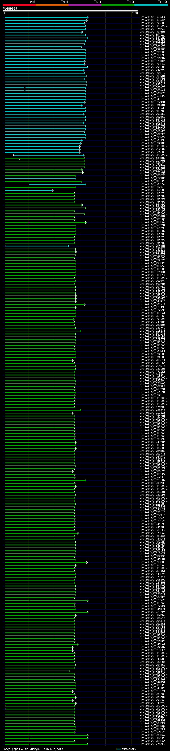
Task: Select the UniRef100_Q9M5M7 label
Action: pos(152,58)
